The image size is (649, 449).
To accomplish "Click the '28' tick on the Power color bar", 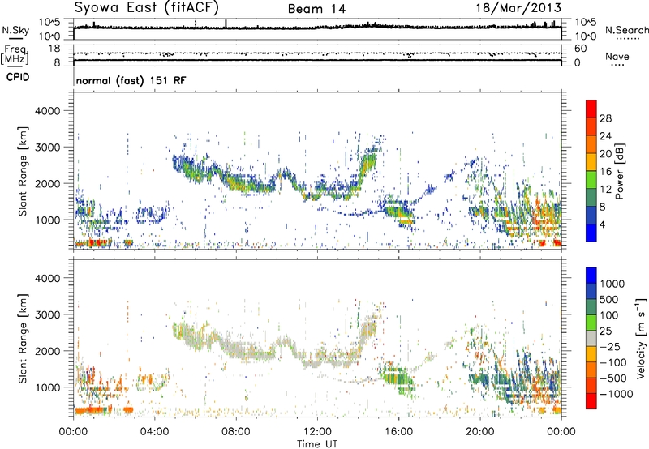I will tap(605, 118).
